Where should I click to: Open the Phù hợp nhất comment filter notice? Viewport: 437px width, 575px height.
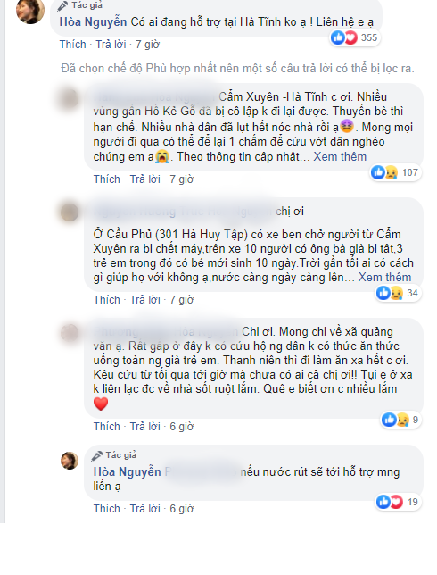pyautogui.click(x=237, y=68)
